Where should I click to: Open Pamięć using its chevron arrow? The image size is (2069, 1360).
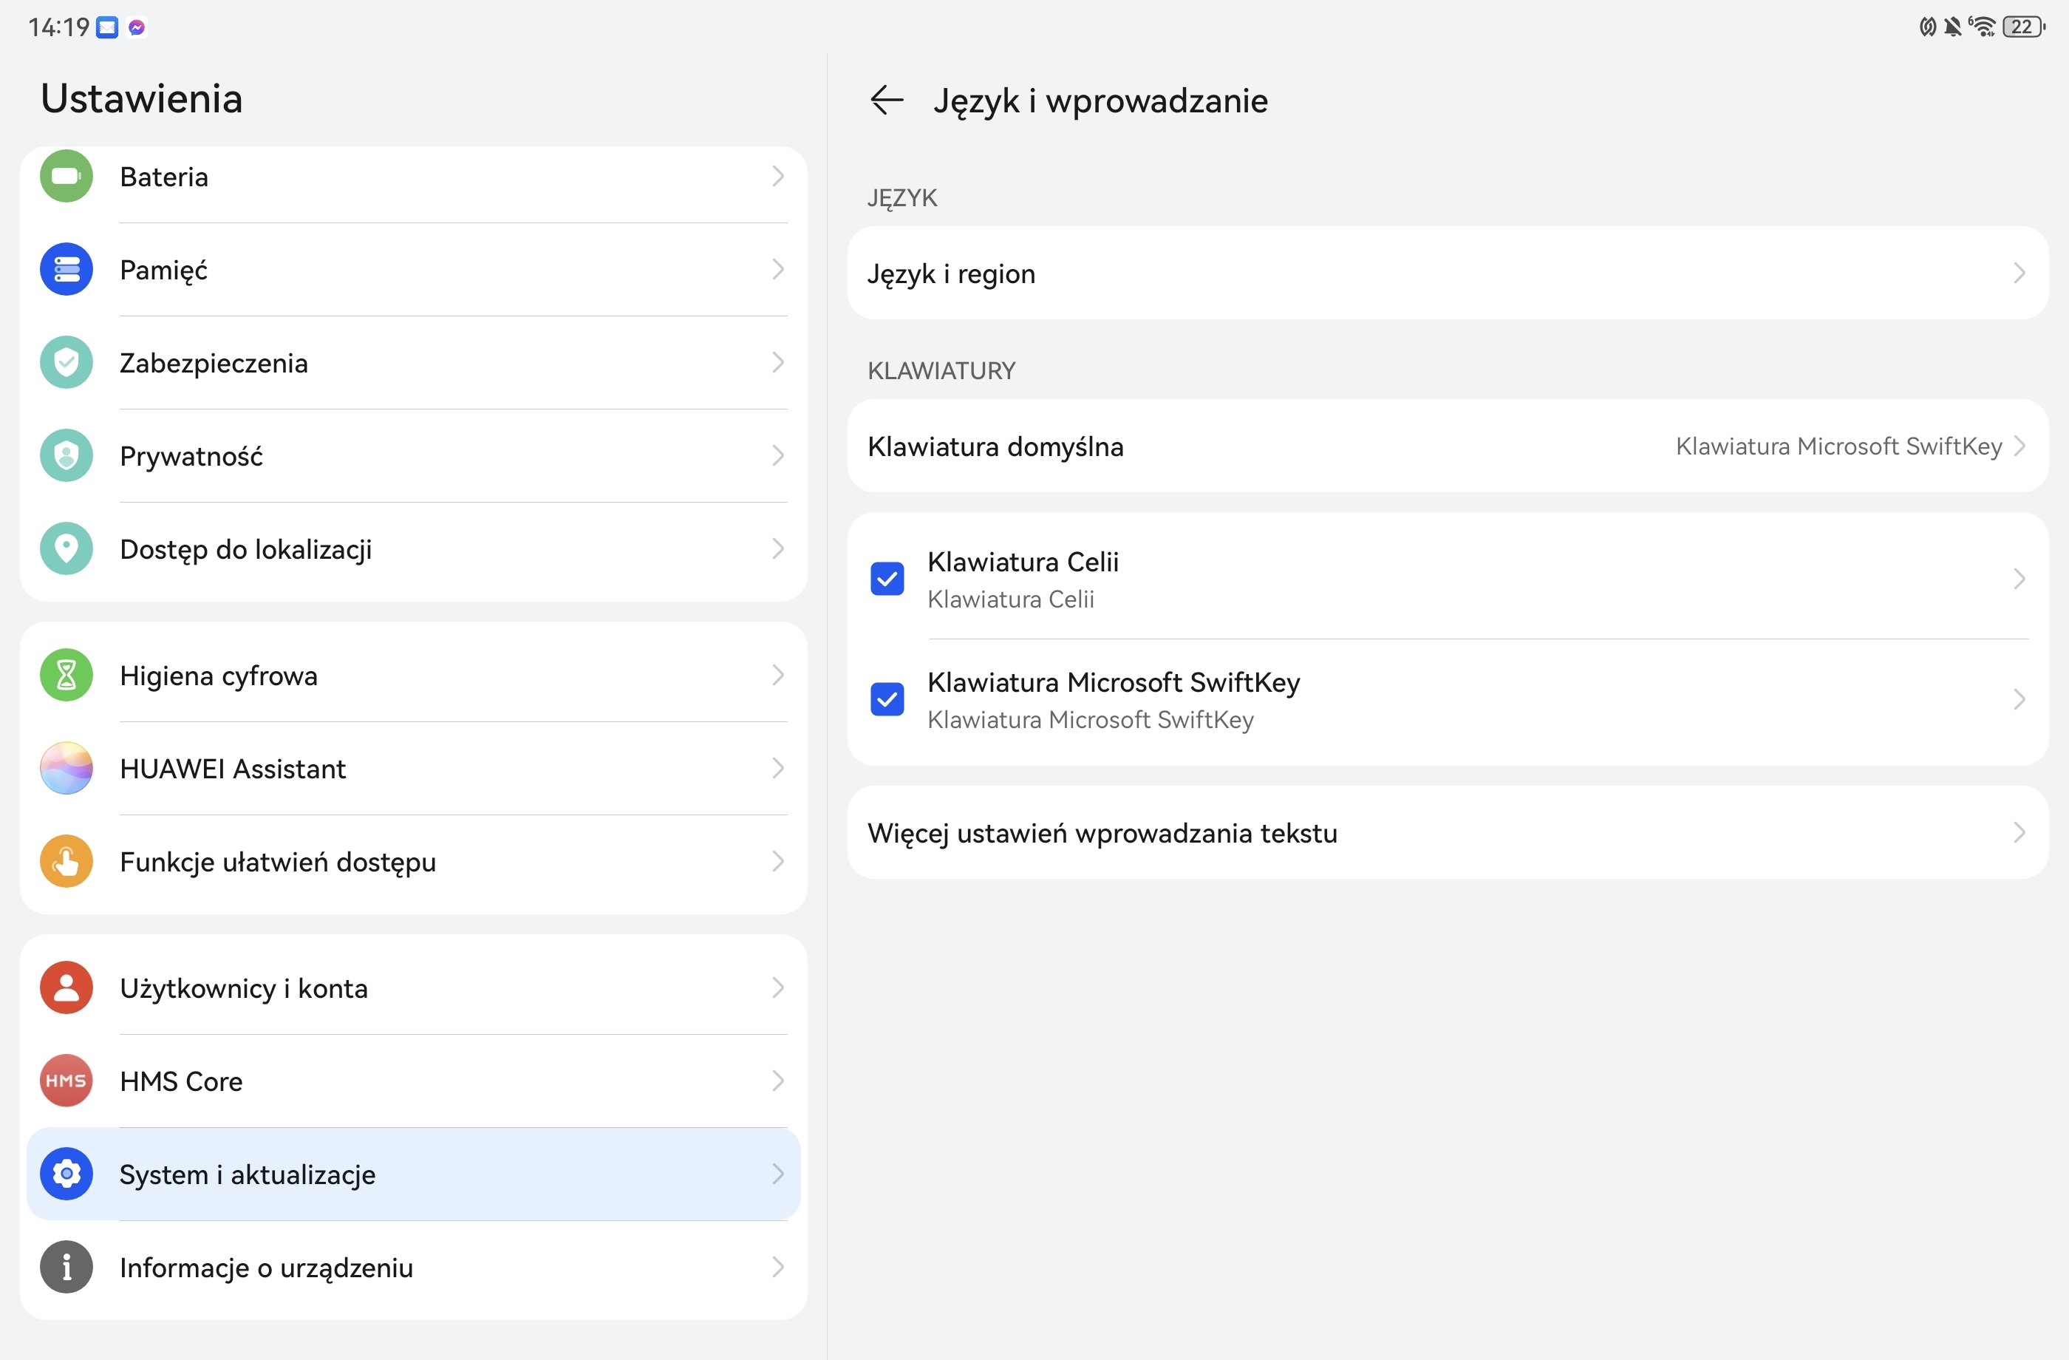778,270
